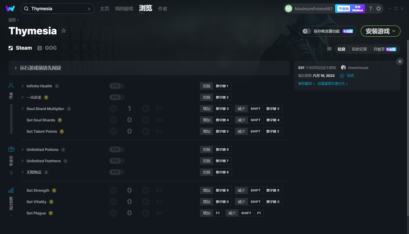Increase Set Soul Shards value
This screenshot has height=234, width=409.
click(x=146, y=120)
